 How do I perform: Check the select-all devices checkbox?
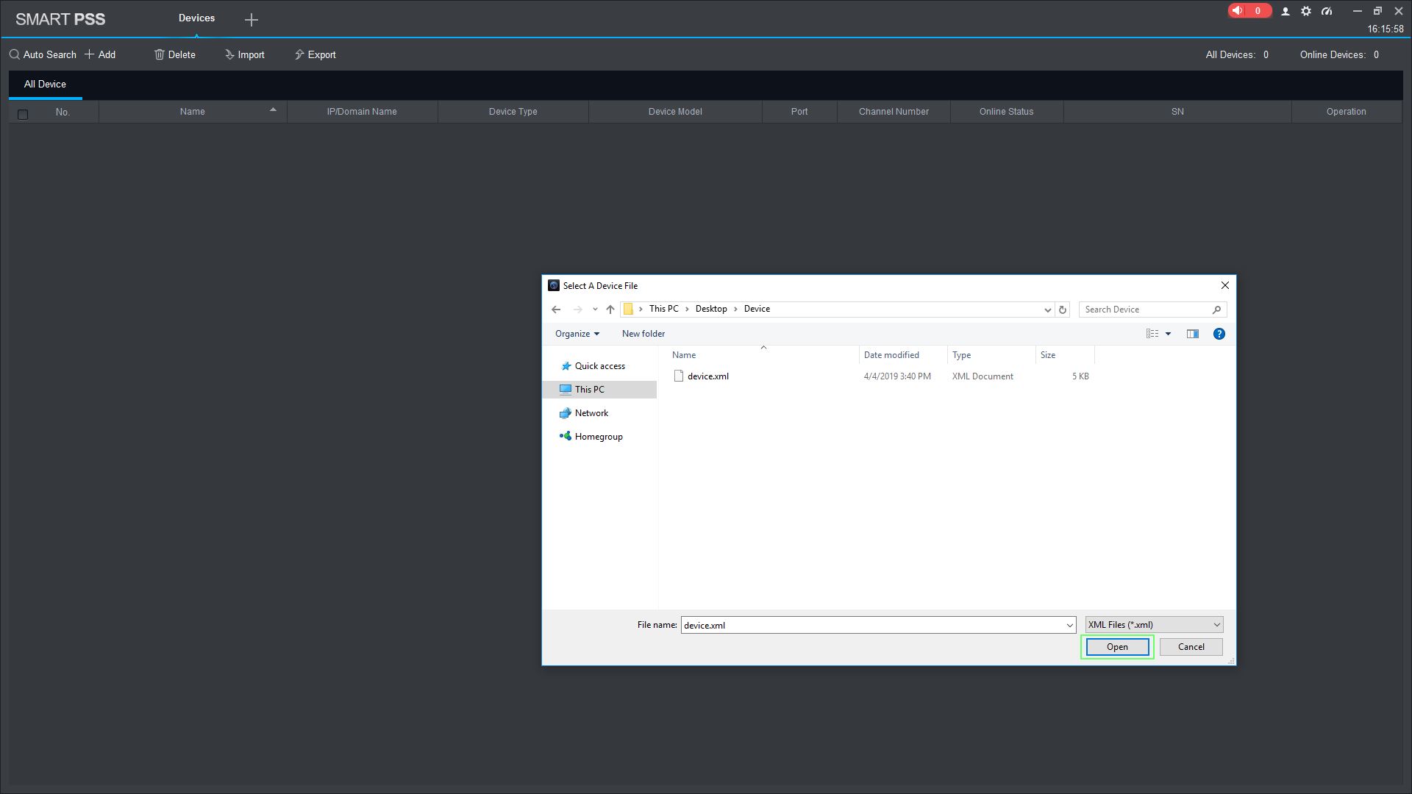point(23,114)
